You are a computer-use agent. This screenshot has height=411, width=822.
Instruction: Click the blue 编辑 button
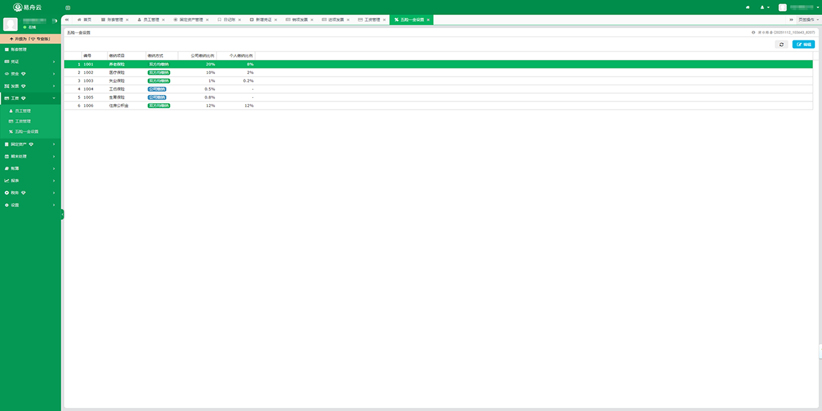[x=803, y=45]
